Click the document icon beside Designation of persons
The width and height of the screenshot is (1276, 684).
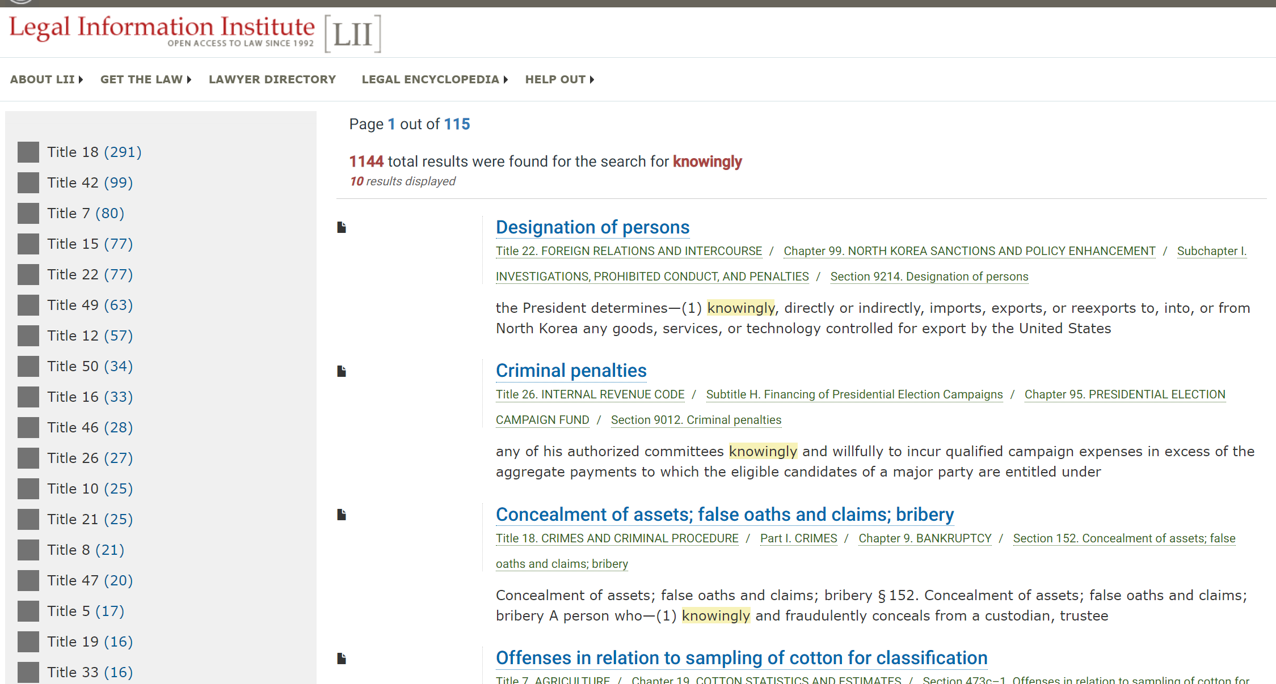tap(342, 227)
